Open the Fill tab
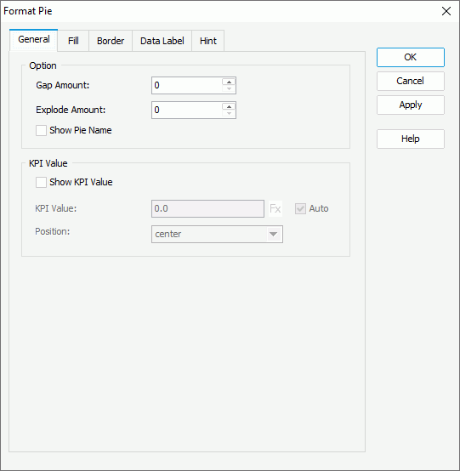Image resolution: width=460 pixels, height=471 pixels. pos(73,41)
